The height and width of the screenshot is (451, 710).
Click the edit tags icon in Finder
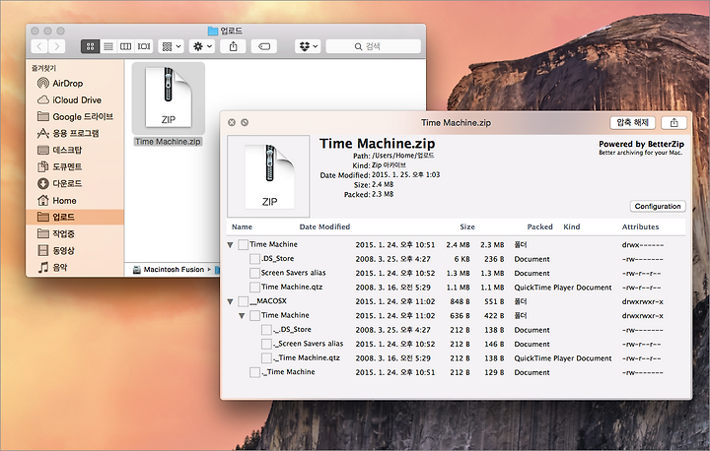(x=264, y=46)
